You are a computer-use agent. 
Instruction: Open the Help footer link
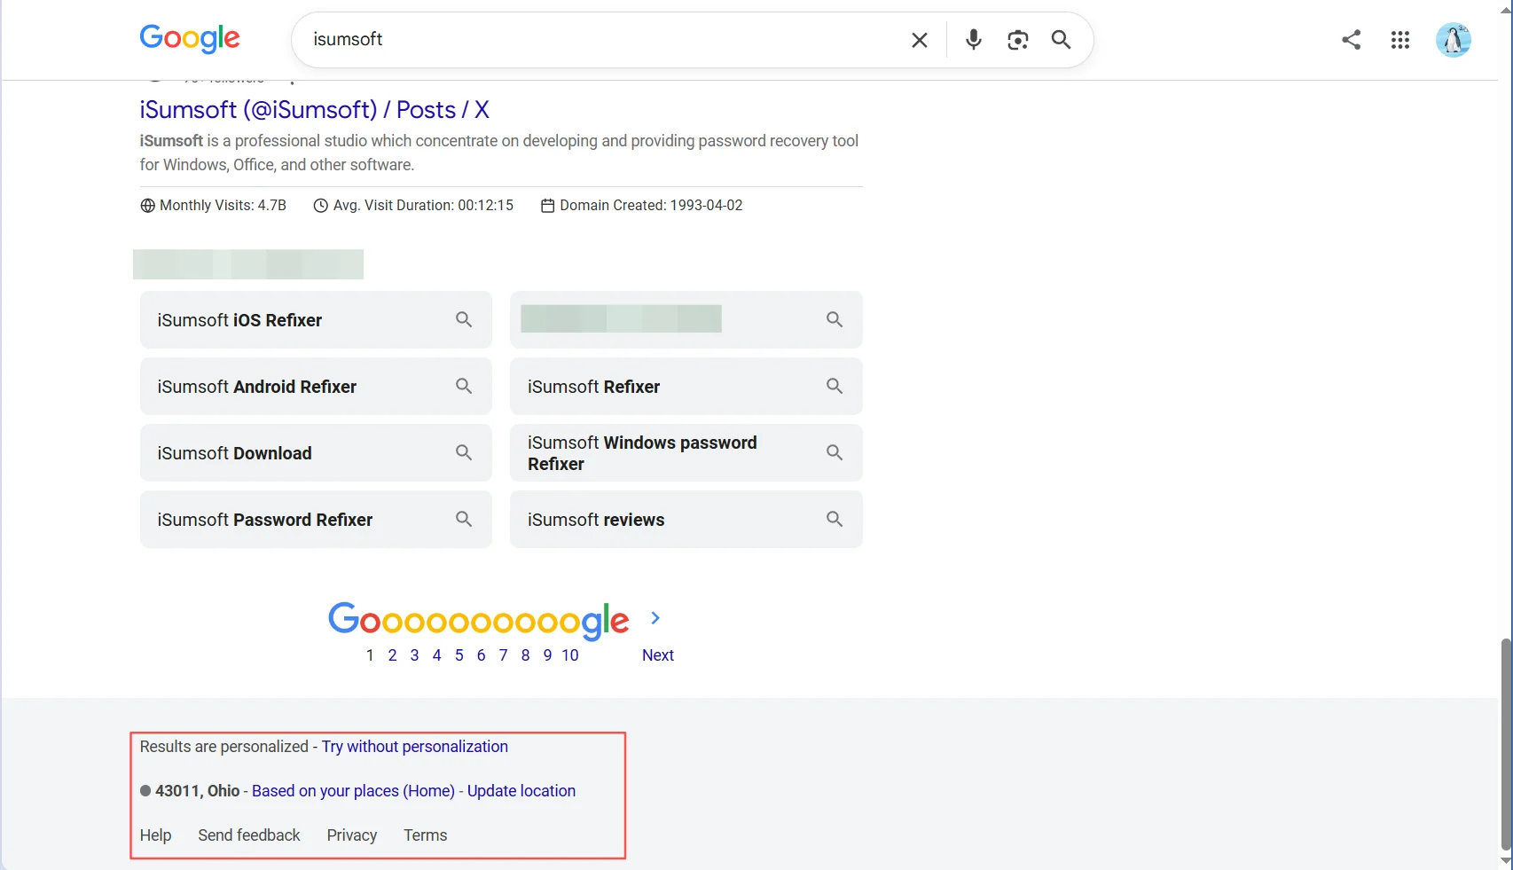click(x=155, y=835)
